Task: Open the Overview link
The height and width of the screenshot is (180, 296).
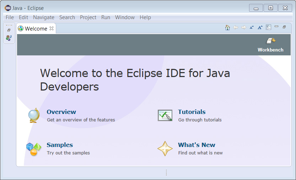Action: click(x=61, y=112)
